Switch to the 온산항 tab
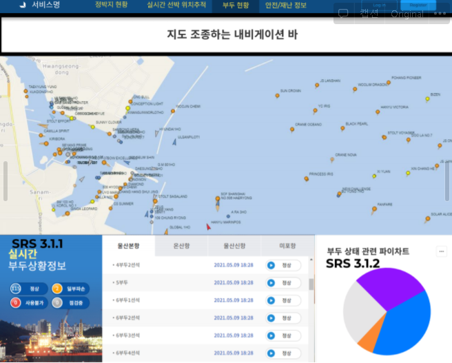452x363 pixels. click(181, 246)
